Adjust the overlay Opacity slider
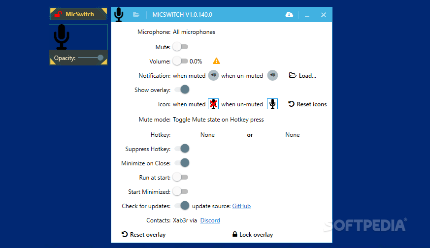 (x=91, y=58)
